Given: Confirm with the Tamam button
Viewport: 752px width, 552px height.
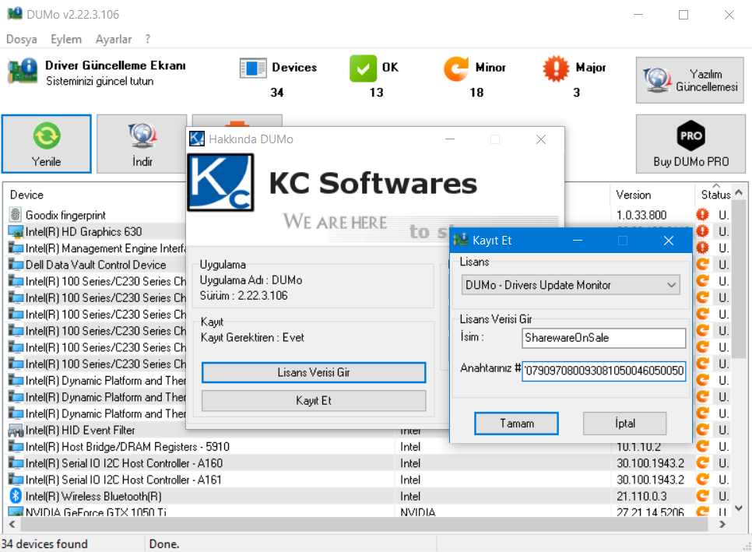Looking at the screenshot, I should click(x=517, y=424).
